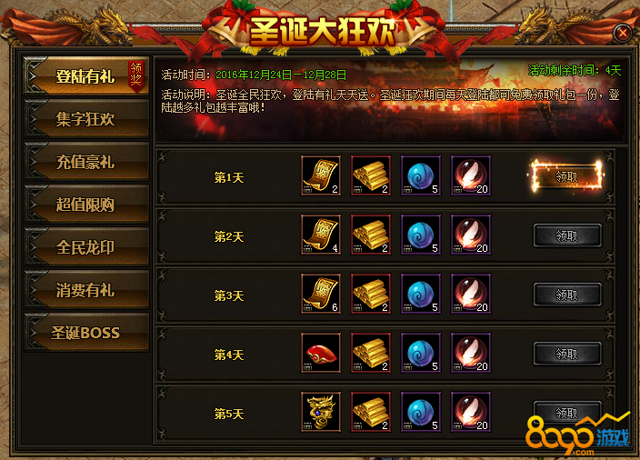Open the 圣诞BOSS tab

point(86,333)
